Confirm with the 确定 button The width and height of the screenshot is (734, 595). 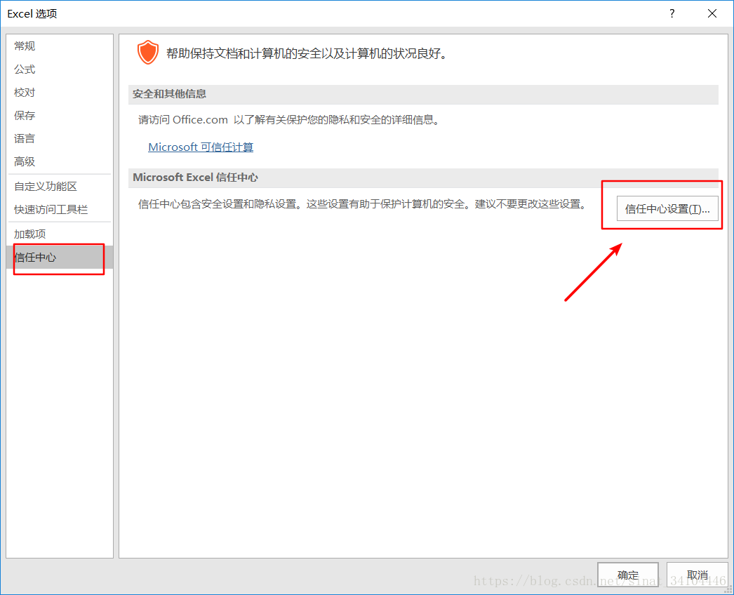(x=628, y=575)
